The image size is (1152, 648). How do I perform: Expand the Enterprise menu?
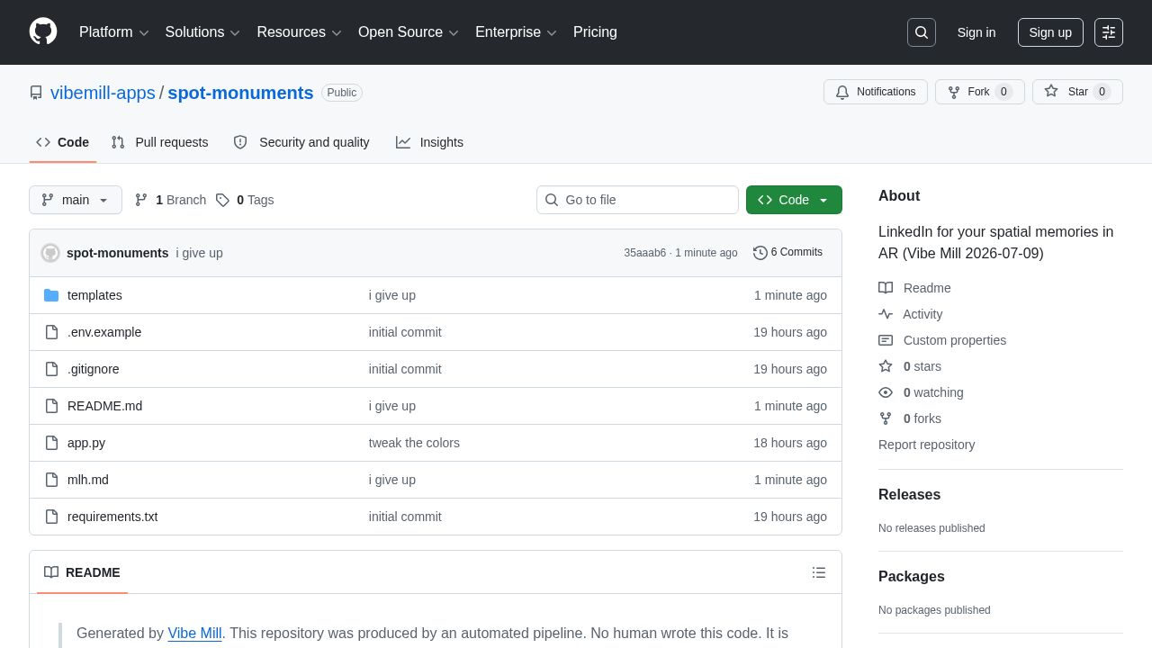(x=516, y=32)
